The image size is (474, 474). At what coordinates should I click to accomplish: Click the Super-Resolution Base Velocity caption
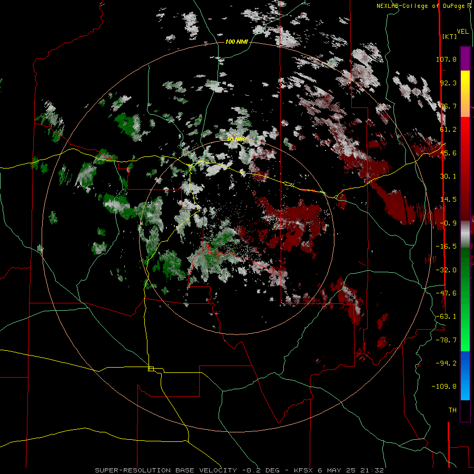tap(239, 470)
